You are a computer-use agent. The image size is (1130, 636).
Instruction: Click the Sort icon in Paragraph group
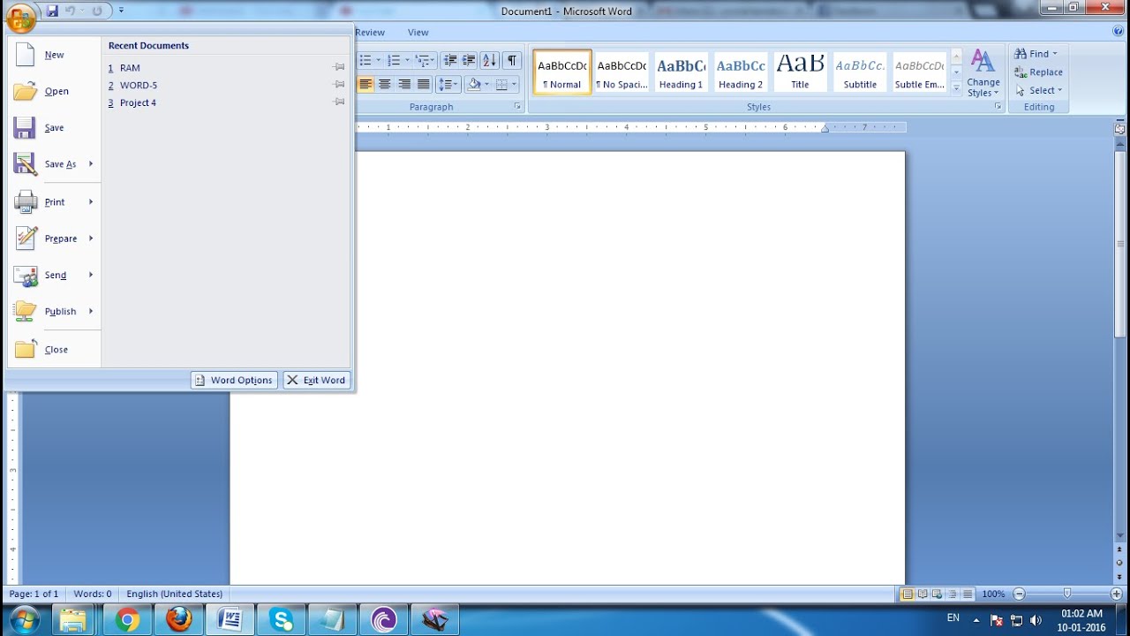[x=489, y=61]
